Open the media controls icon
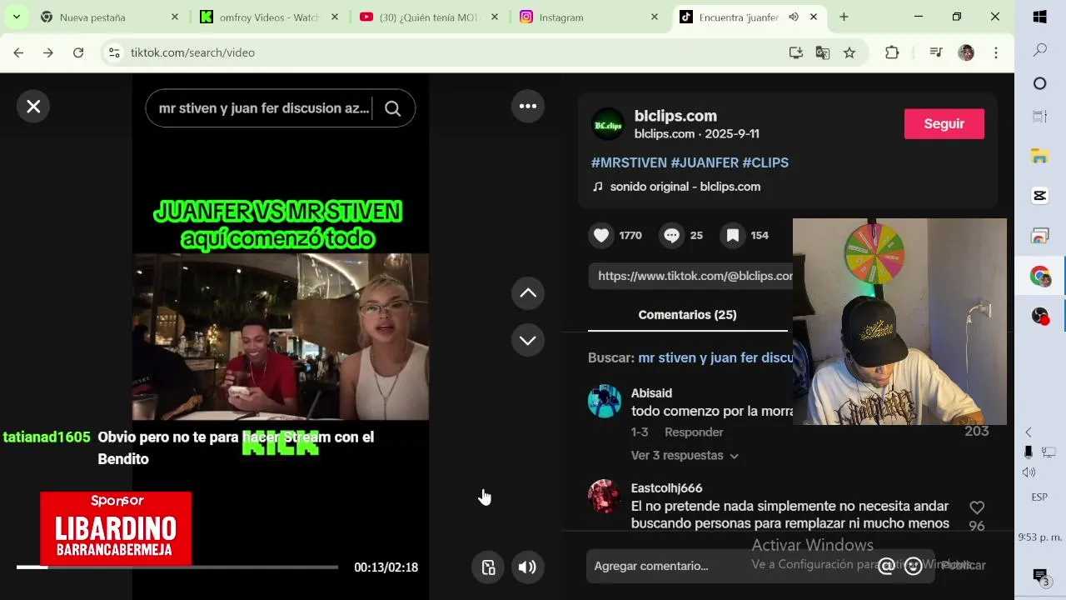The width and height of the screenshot is (1066, 600). pyautogui.click(x=936, y=52)
